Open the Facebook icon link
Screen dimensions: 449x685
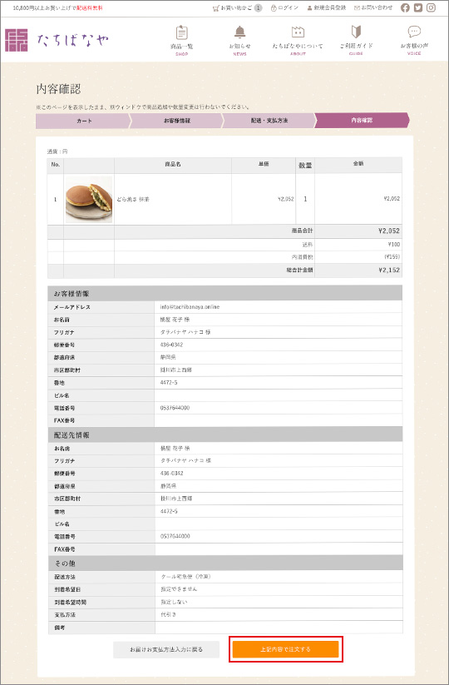click(405, 7)
